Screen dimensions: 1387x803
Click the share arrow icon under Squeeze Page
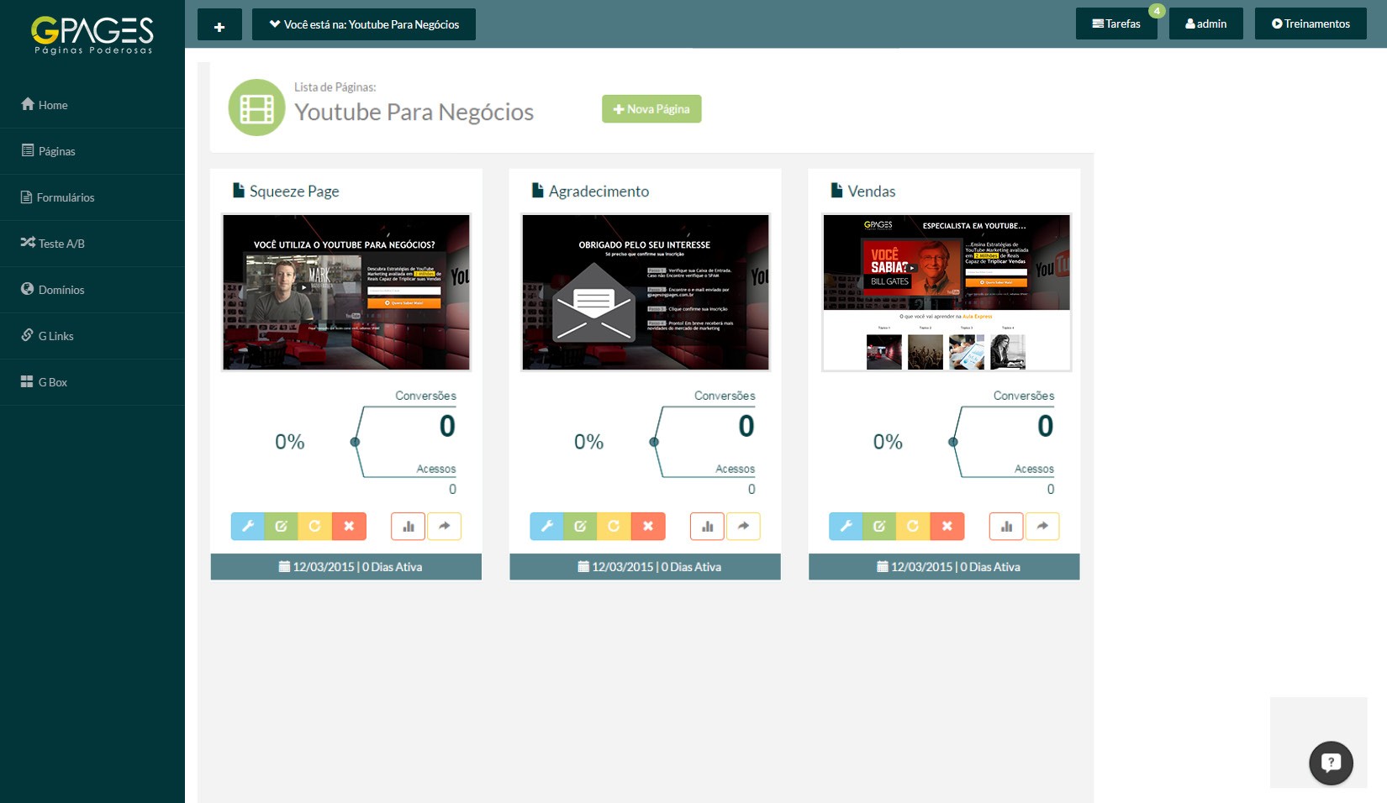pos(444,526)
